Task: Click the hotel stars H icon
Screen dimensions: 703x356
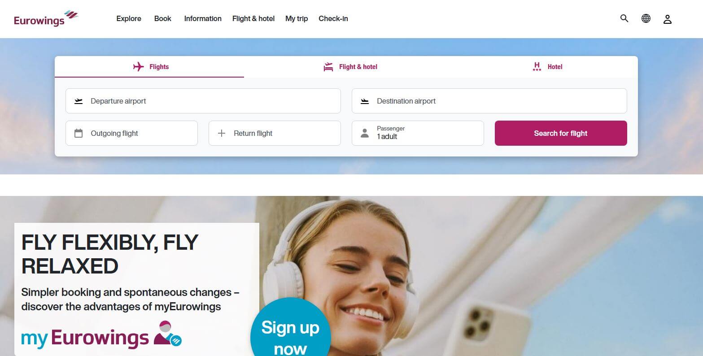Action: 537,67
